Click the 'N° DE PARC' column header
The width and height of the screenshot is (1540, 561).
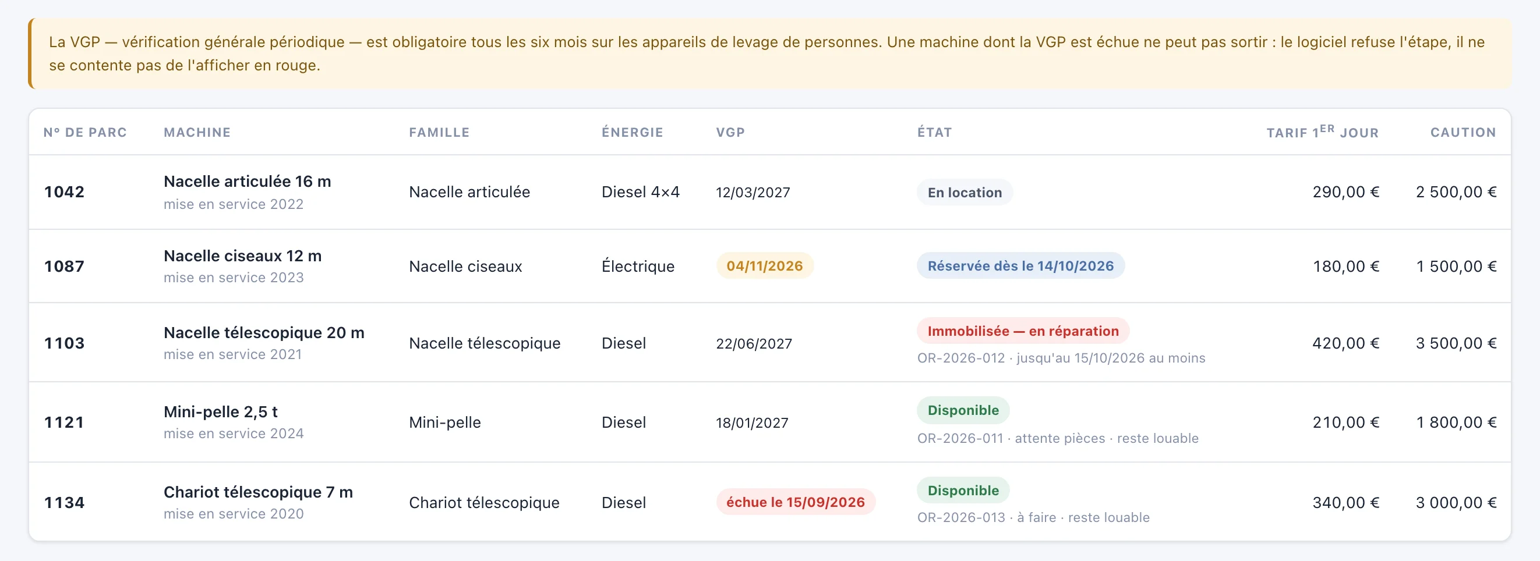pos(85,133)
